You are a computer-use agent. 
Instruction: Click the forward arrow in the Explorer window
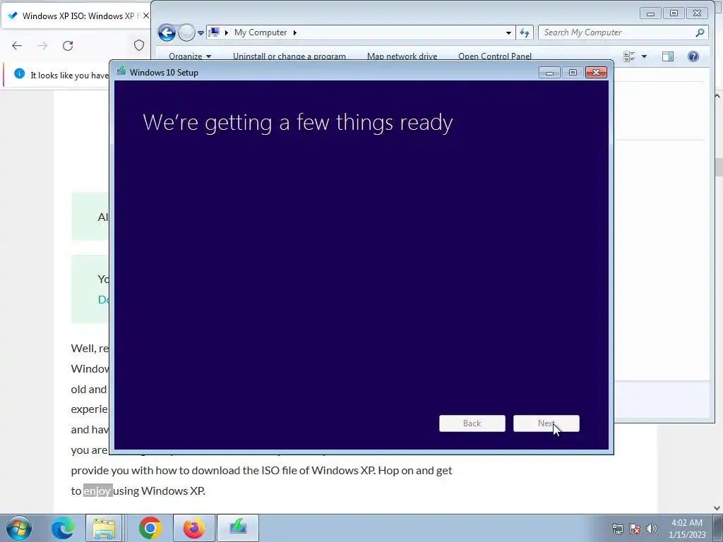tap(186, 32)
